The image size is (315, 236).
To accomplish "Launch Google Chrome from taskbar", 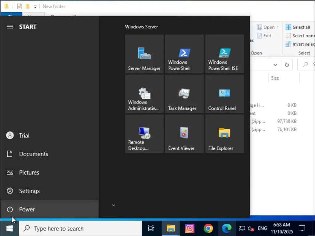I will (x=208, y=228).
